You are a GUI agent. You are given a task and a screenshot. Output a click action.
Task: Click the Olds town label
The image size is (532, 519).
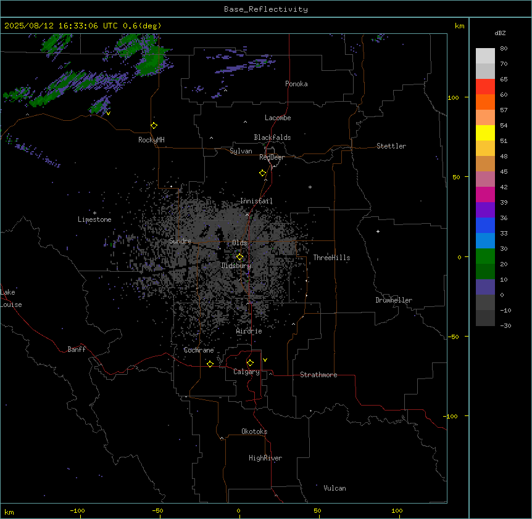click(x=239, y=243)
